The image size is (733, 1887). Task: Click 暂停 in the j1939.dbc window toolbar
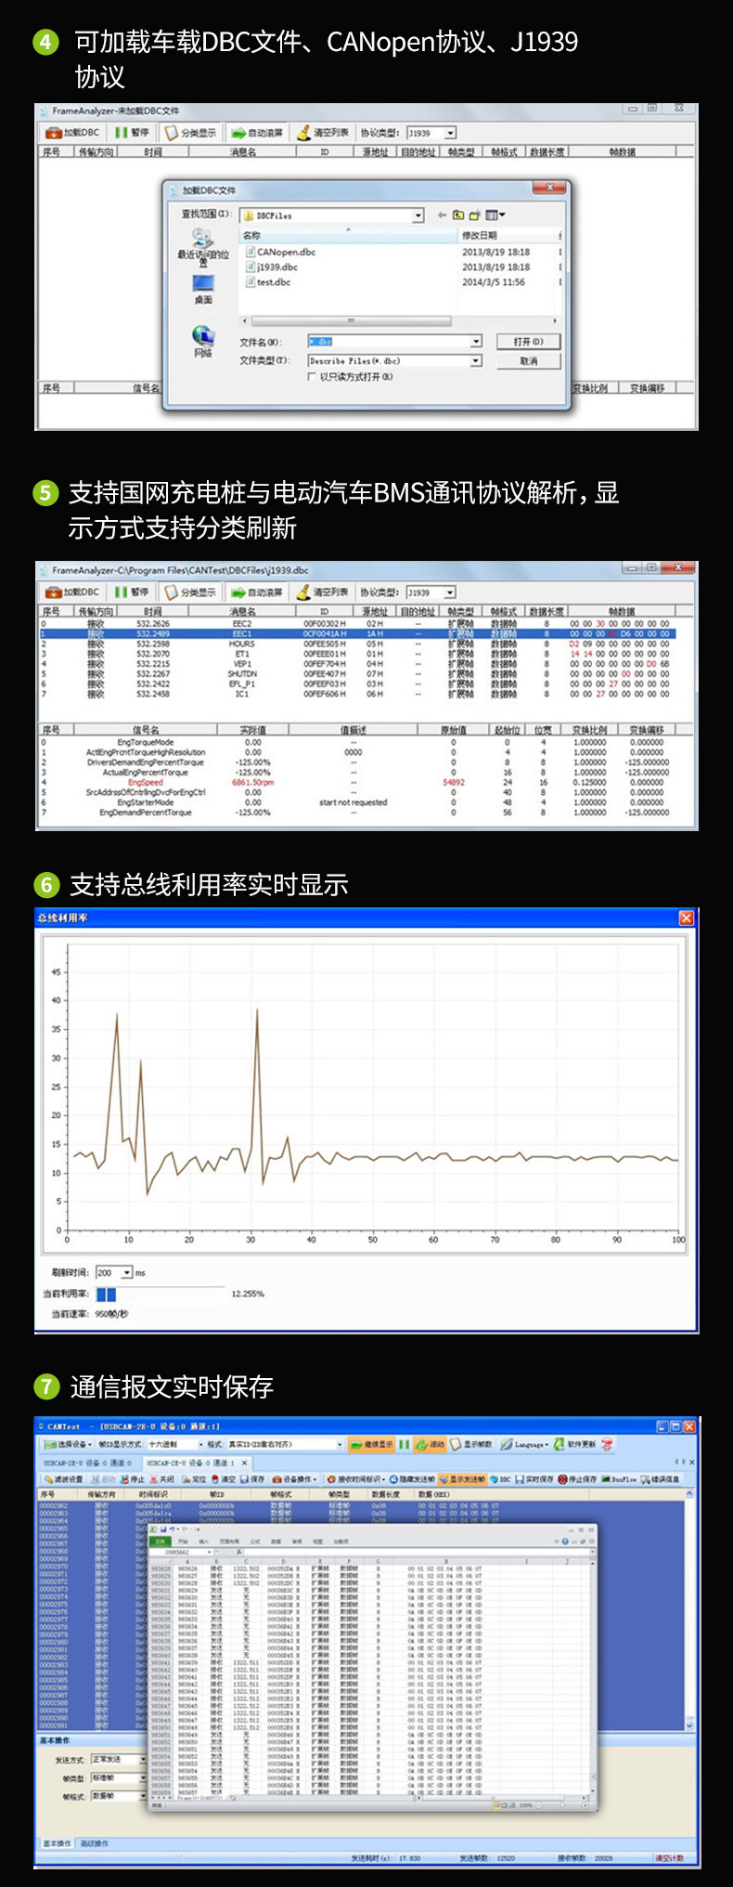pyautogui.click(x=132, y=592)
